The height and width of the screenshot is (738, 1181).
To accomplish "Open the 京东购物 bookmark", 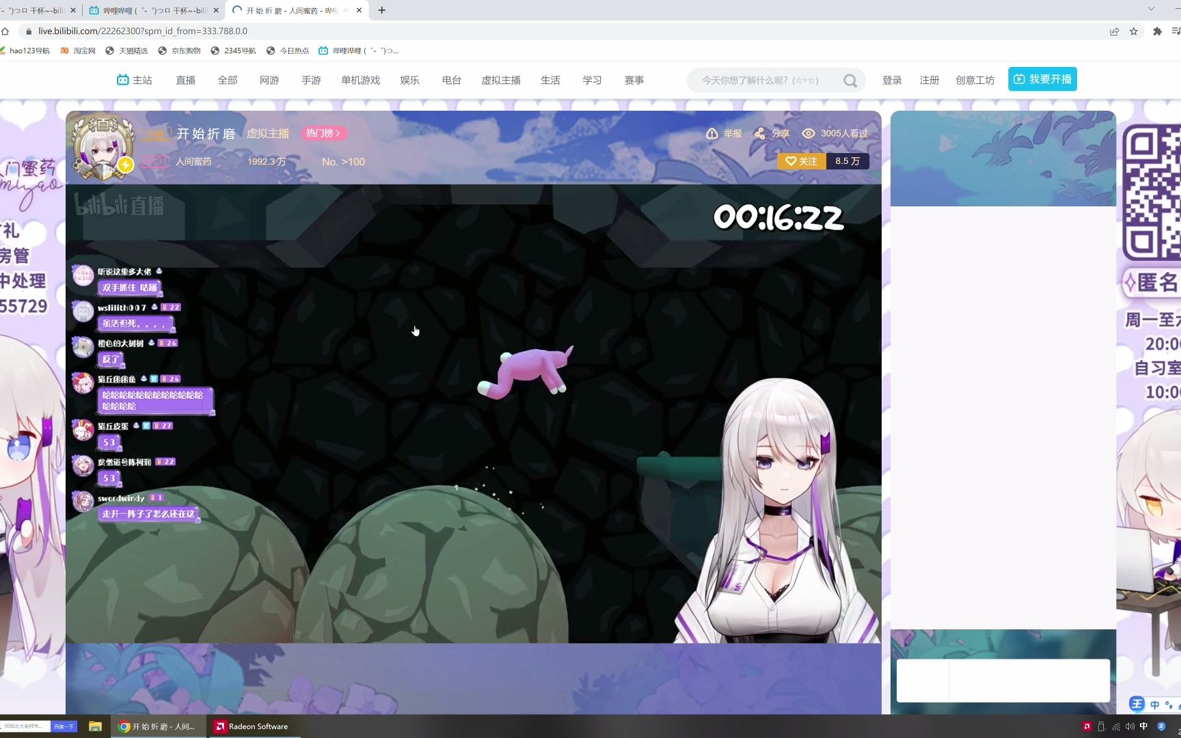I will [x=180, y=51].
